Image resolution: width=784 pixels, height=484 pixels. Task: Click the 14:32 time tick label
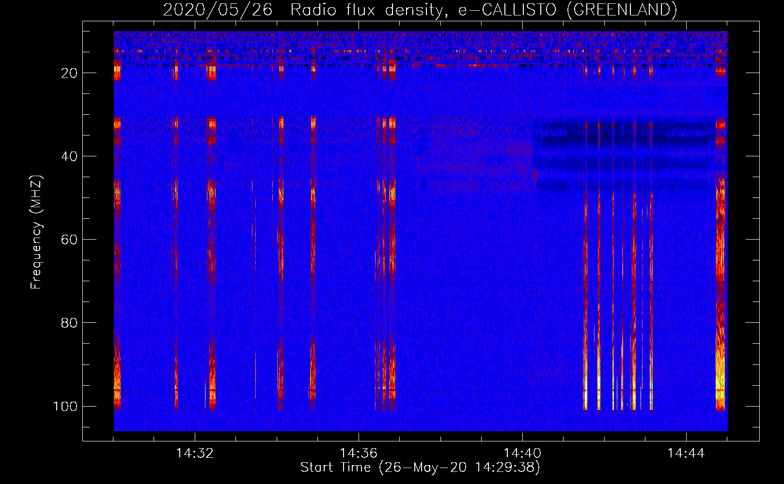tap(195, 454)
